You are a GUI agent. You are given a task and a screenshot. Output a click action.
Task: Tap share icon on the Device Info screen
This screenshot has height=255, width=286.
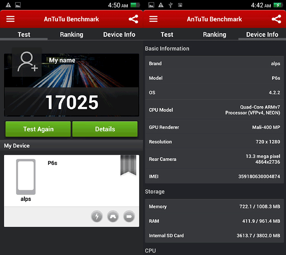pyautogui.click(x=276, y=19)
